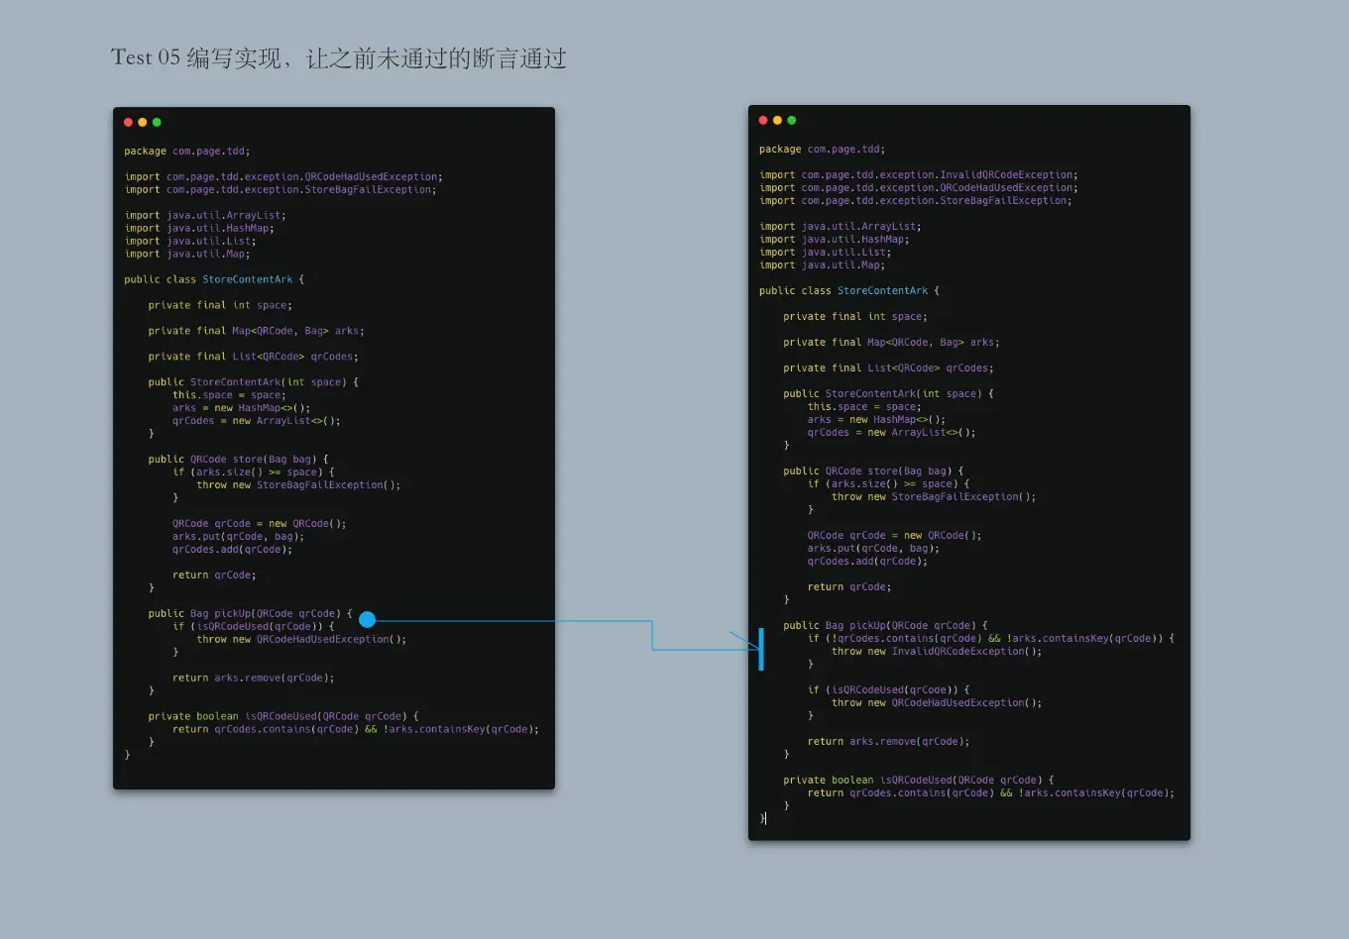Click 'import java.util.HashMap;' in left window
The height and width of the screenshot is (939, 1349).
[x=199, y=229]
